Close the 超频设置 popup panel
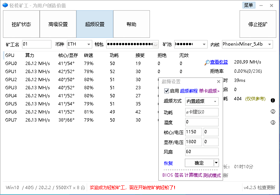280x195 pixels. click(x=219, y=82)
